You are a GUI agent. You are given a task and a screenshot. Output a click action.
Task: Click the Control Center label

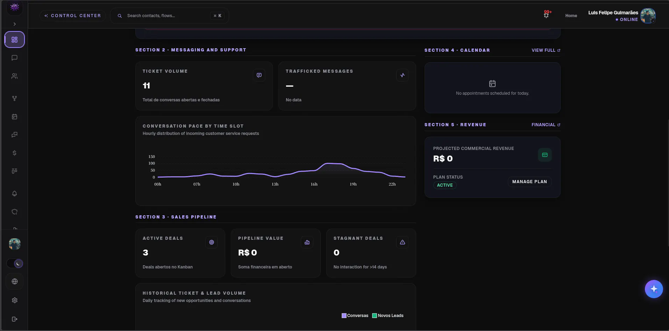point(73,16)
